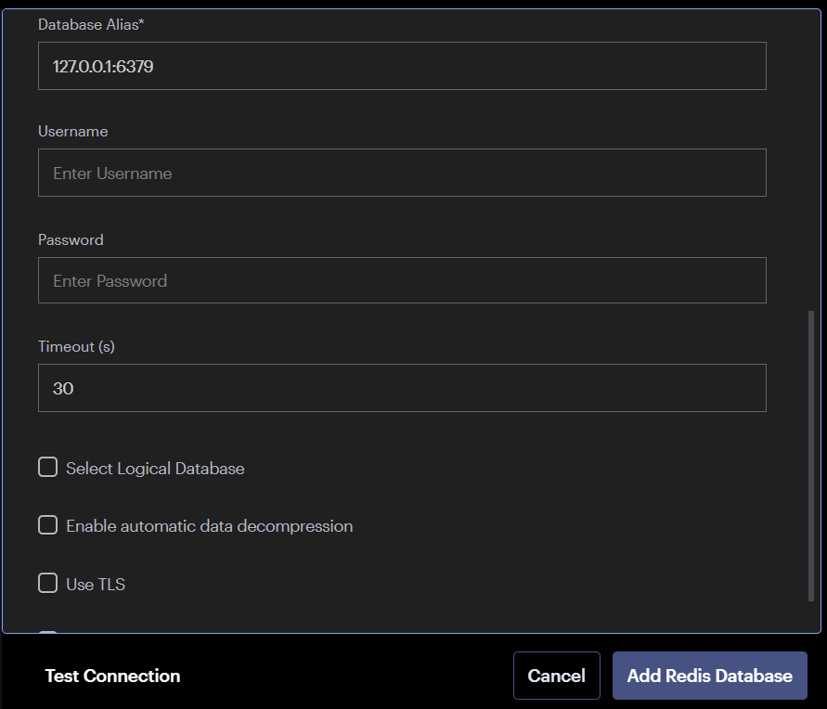The height and width of the screenshot is (709, 827).
Task: Tick the Use TLS checkbox
Action: (48, 583)
